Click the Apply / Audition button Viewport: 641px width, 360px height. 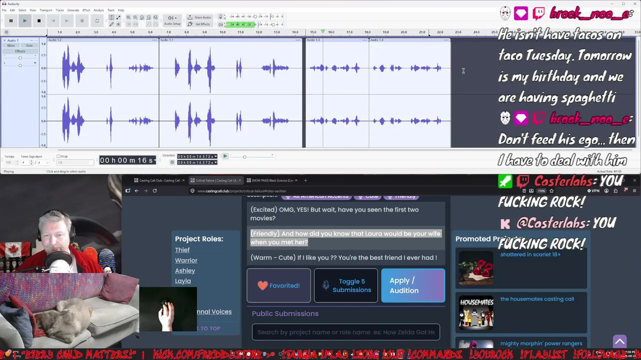click(x=413, y=285)
